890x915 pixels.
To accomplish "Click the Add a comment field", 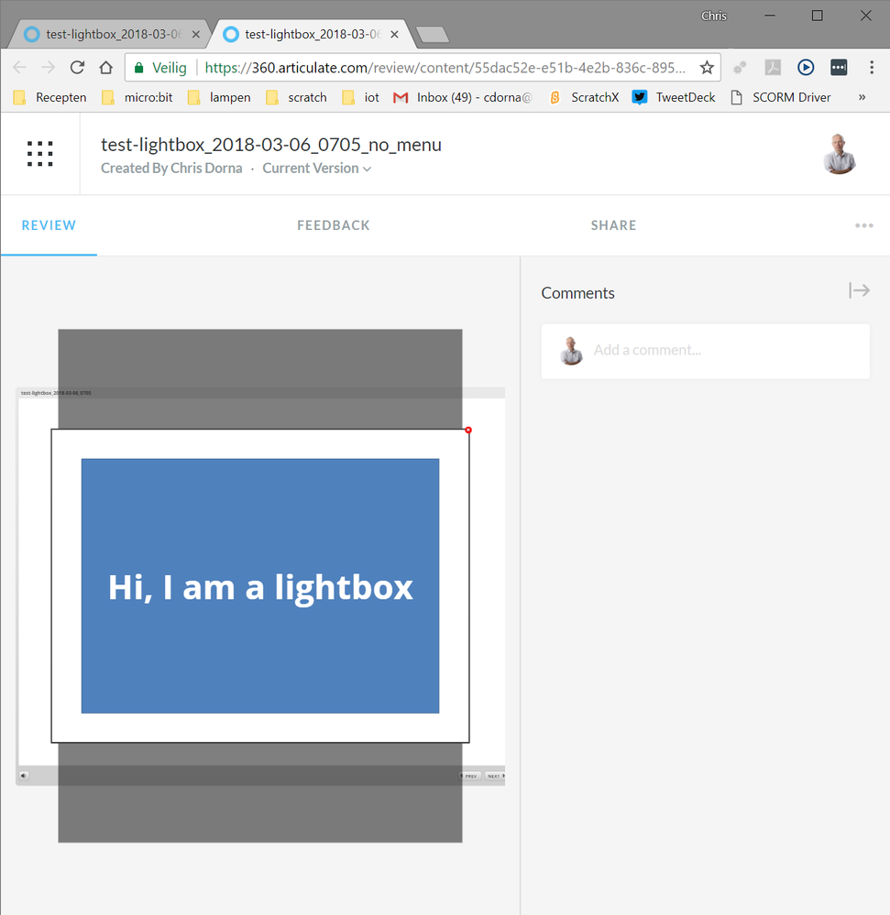I will point(706,350).
